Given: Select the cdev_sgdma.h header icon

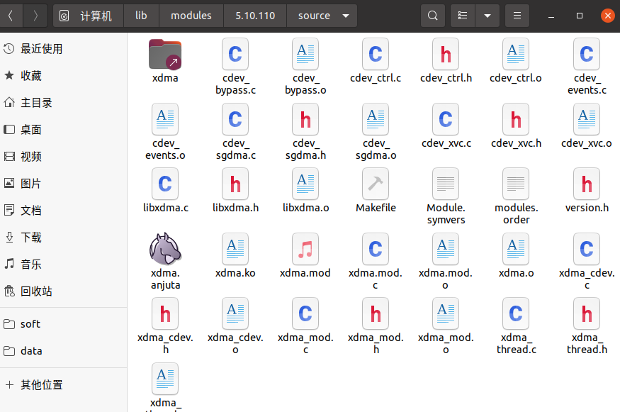Looking at the screenshot, I should point(305,119).
